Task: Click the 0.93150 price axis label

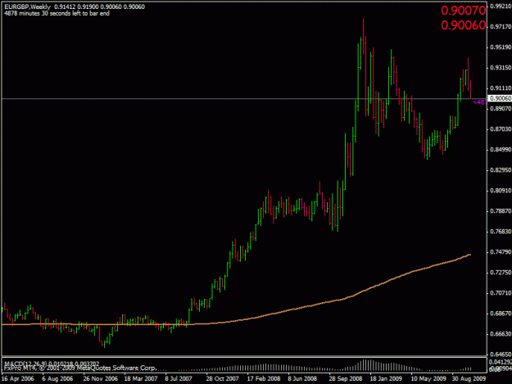Action: (501, 68)
